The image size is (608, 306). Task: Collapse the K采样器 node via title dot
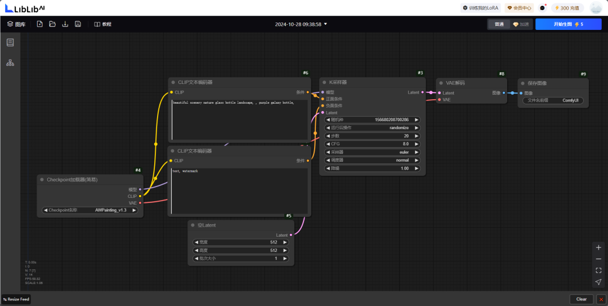[x=325, y=82]
